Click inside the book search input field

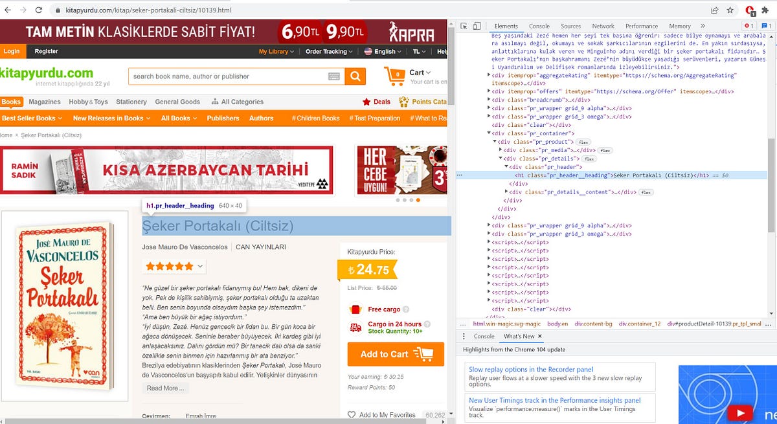click(x=227, y=75)
